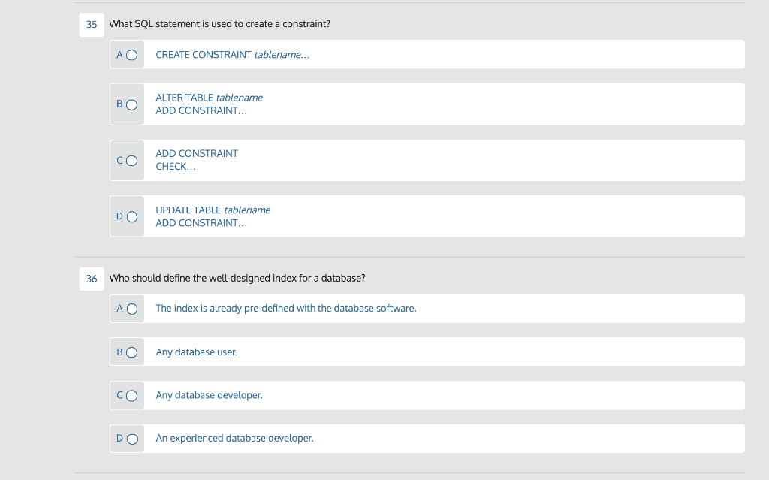Select radio button B for question 36
Viewport: 769px width, 480px height.
tap(131, 352)
